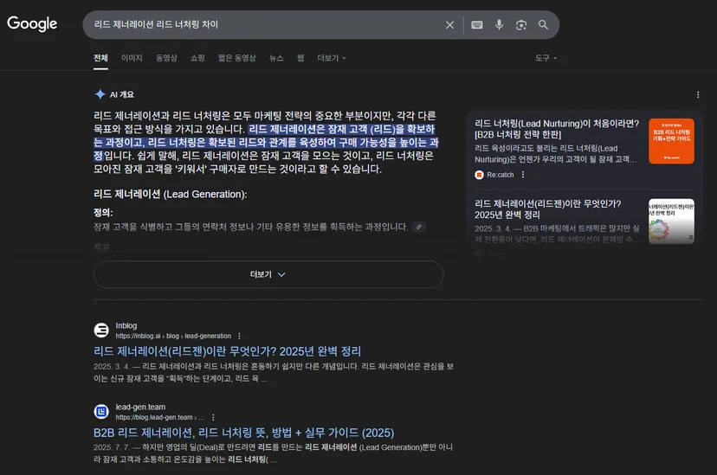Open the B2B 리드 제너레이션, 리드 너처링 뜻 result
717x475 pixels.
243,433
